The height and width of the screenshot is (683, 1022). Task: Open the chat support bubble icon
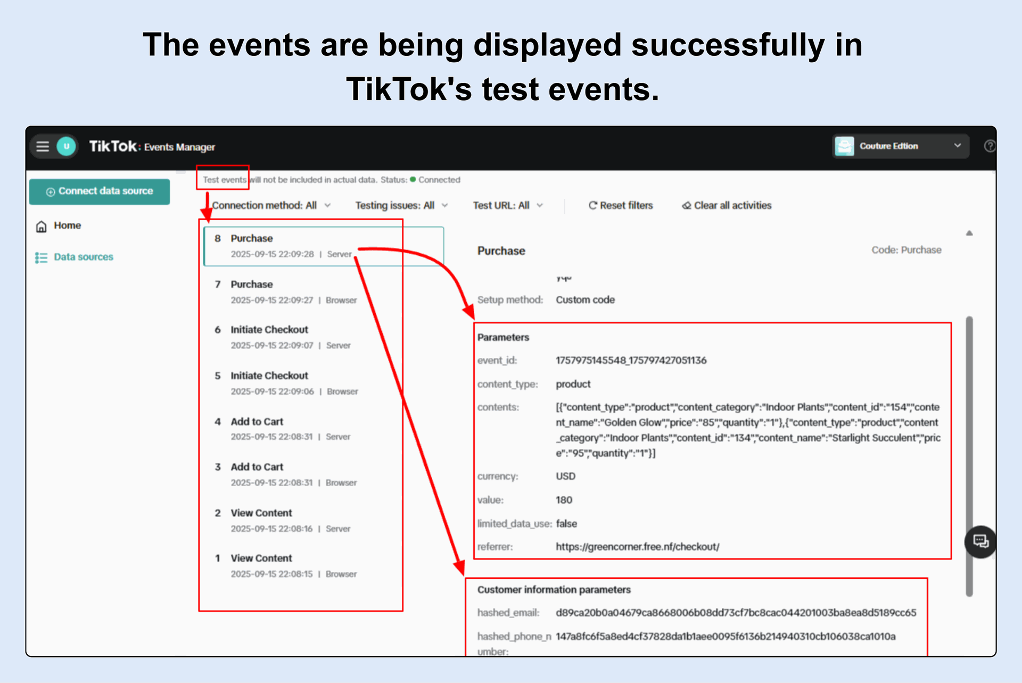click(980, 542)
